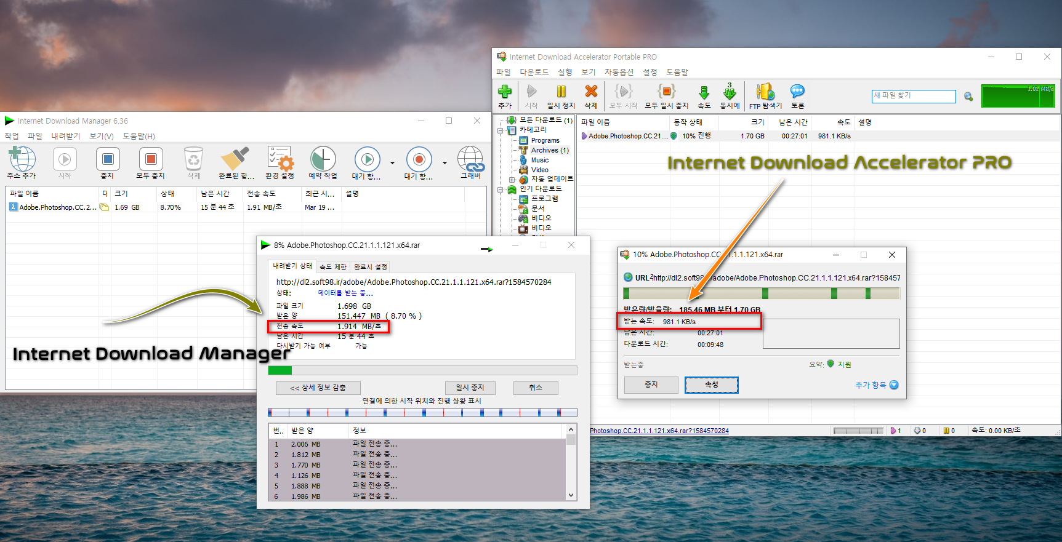The width and height of the screenshot is (1062, 542).
Task: Click the green plus 추가 icon in Accelerator
Action: (505, 92)
